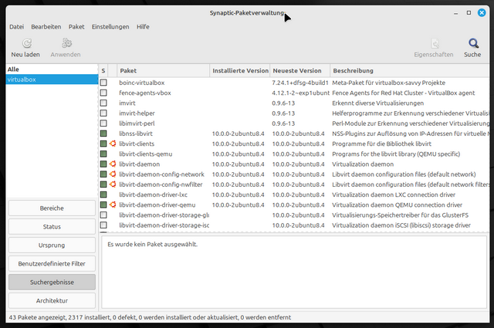Click description 'Erkennt diverse Virtualisierungen'
The height and width of the screenshot is (328, 494).
pyautogui.click(x=377, y=103)
